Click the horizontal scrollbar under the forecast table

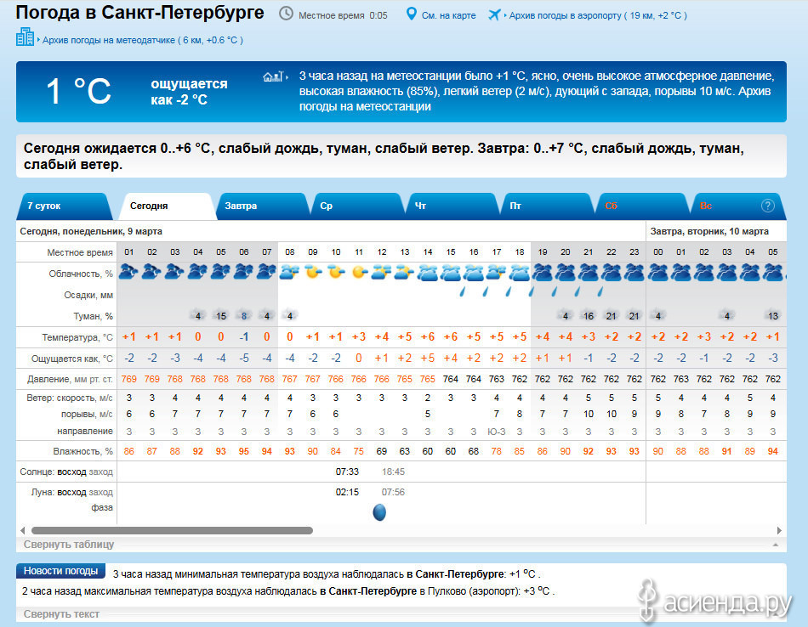pos(170,530)
